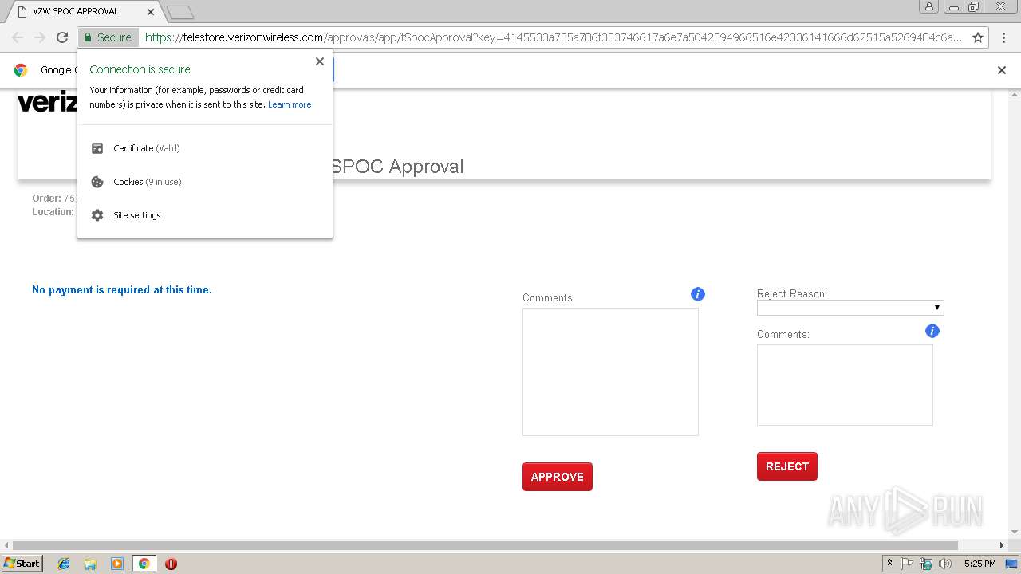Click the 'Reject Reason:' label
1021x574 pixels.
point(792,294)
